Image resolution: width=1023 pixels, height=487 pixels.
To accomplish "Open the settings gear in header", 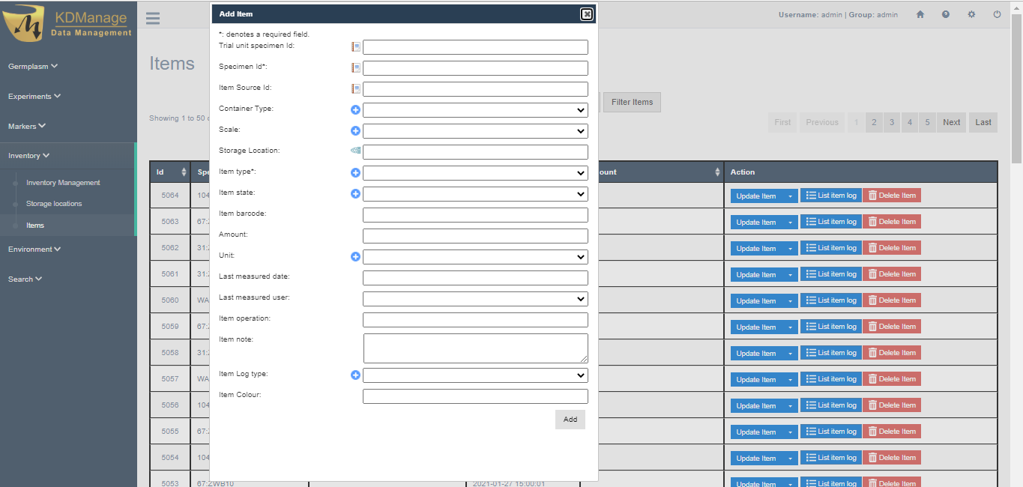I will point(971,15).
